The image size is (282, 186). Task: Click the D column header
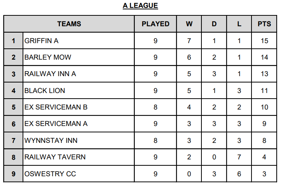tap(214, 24)
